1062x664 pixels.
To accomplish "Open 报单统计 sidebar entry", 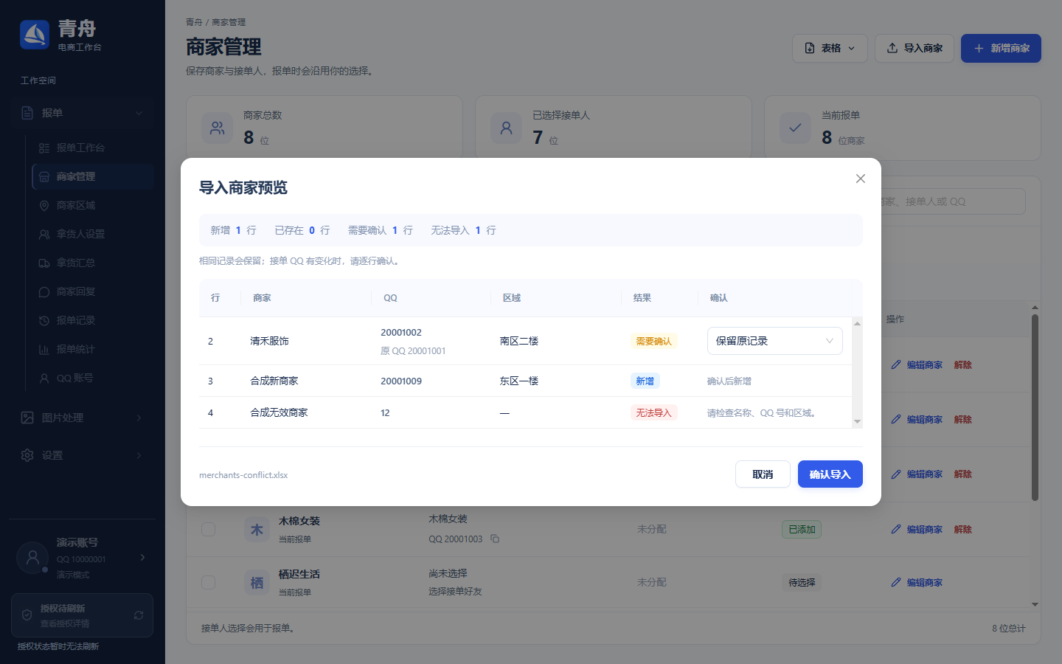I will click(93, 349).
